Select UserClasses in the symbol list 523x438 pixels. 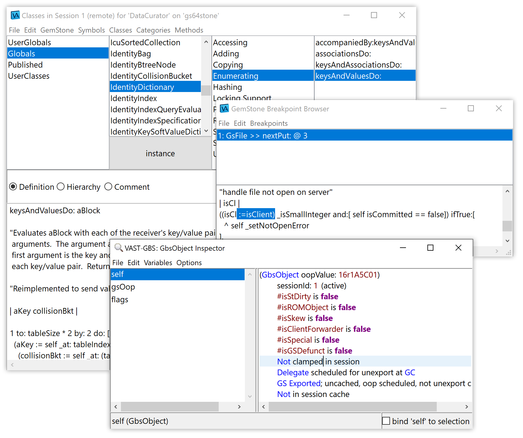click(x=58, y=76)
